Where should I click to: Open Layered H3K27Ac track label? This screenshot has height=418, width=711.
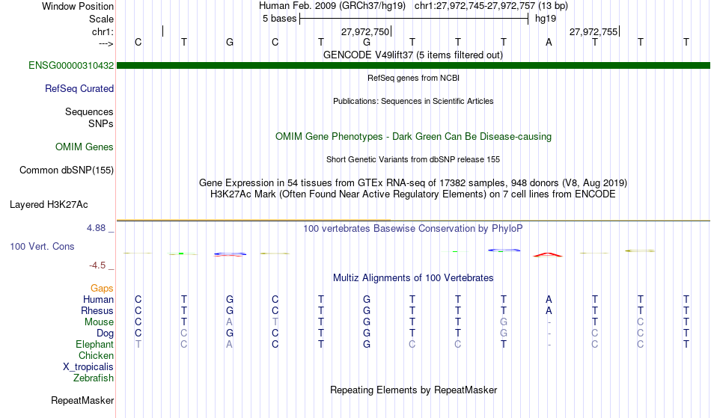pyautogui.click(x=49, y=205)
